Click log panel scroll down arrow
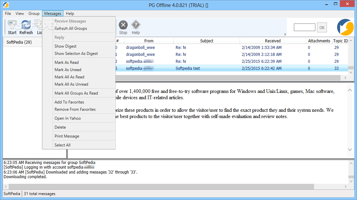This screenshot has height=200, width=357. point(351,181)
